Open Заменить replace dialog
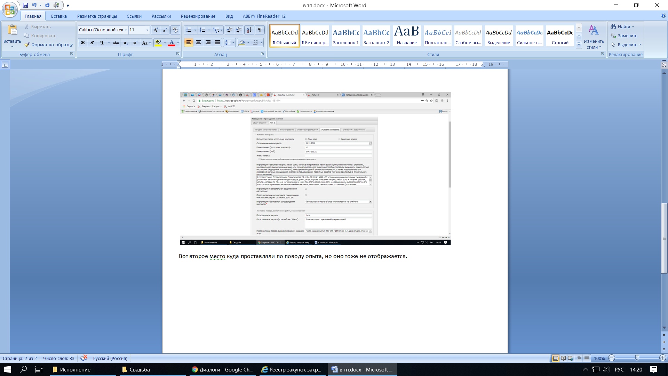 pos(624,36)
